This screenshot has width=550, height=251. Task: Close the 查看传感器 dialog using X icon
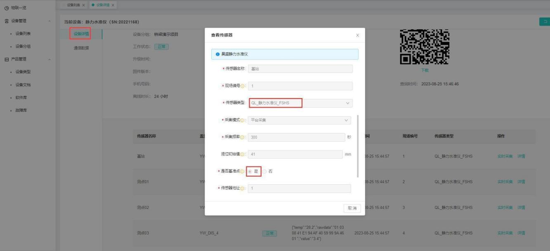357,35
